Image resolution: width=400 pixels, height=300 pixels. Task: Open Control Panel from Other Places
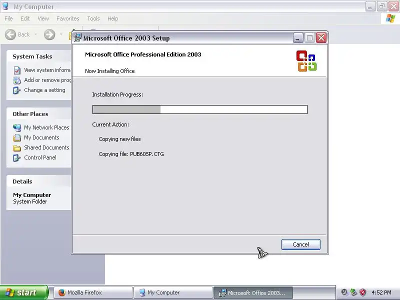40,157
